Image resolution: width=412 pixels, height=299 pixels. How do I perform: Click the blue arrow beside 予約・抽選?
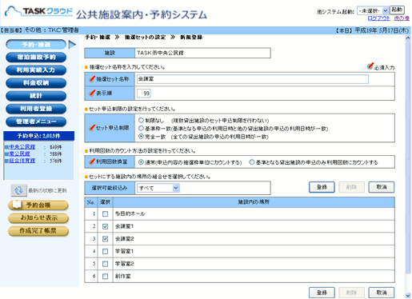[x=72, y=45]
